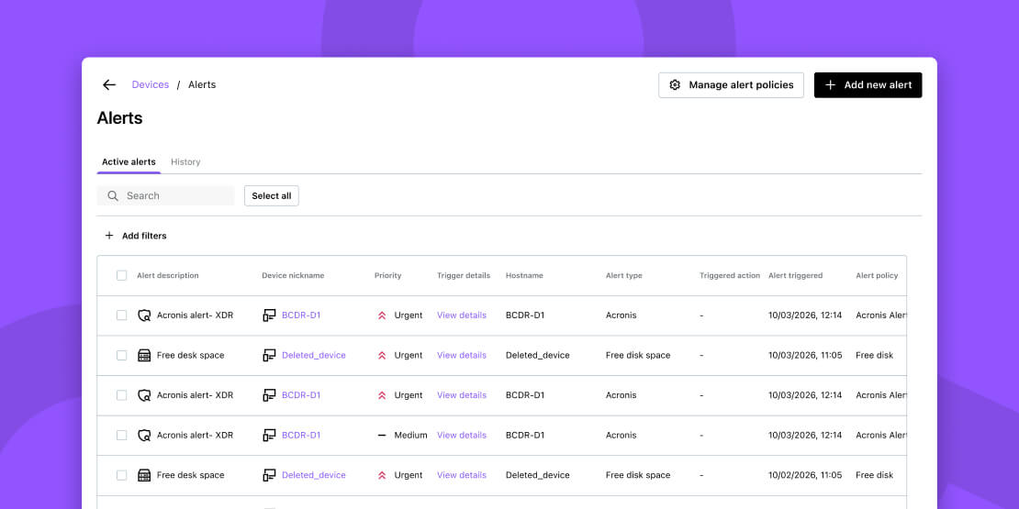Click 'Free desk space' description in 10/02/2026 row
This screenshot has height=509, width=1019.
coord(190,475)
